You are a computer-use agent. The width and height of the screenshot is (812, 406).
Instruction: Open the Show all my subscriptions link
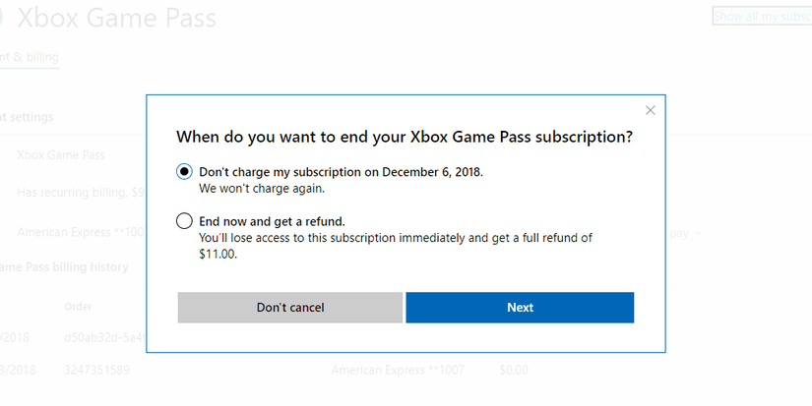[x=762, y=17]
